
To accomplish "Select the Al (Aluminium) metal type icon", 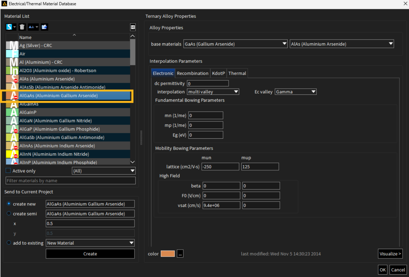I will (12, 62).
